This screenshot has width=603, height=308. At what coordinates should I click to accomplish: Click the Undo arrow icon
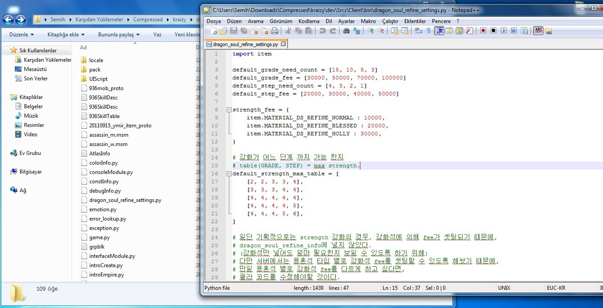tap(323, 31)
